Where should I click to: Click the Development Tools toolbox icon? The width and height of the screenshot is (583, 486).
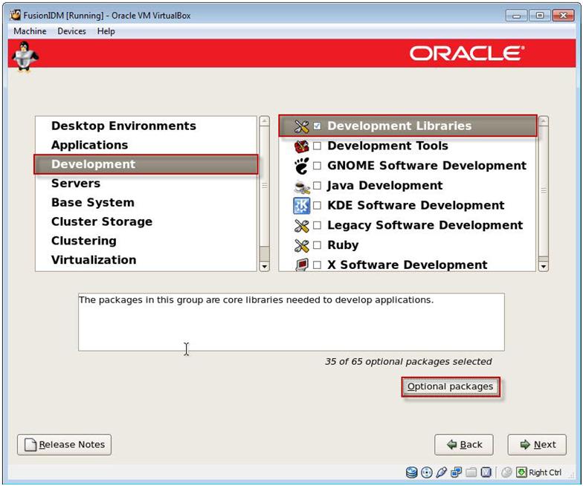(301, 146)
